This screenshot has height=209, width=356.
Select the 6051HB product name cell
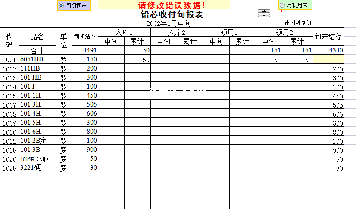tap(37, 60)
